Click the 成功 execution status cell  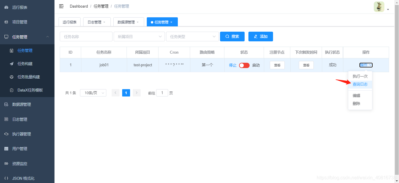pos(332,65)
